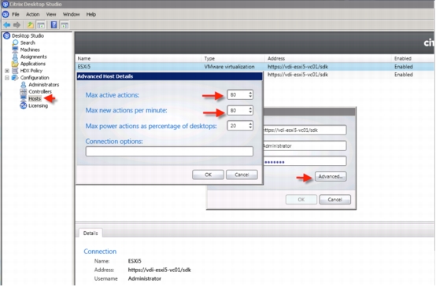Click the Citrix menu bar logo icon
Viewport: 436px width, 287px height.
click(6, 14)
